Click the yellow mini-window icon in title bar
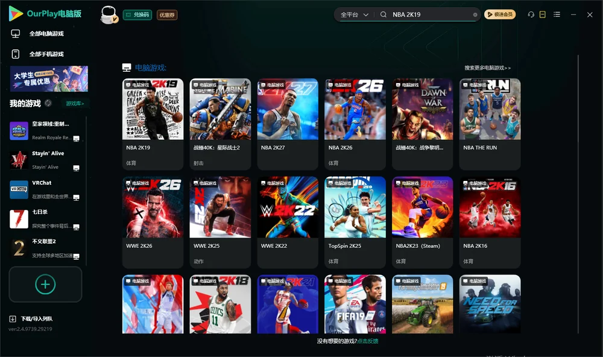Image resolution: width=603 pixels, height=357 pixels. pos(542,14)
